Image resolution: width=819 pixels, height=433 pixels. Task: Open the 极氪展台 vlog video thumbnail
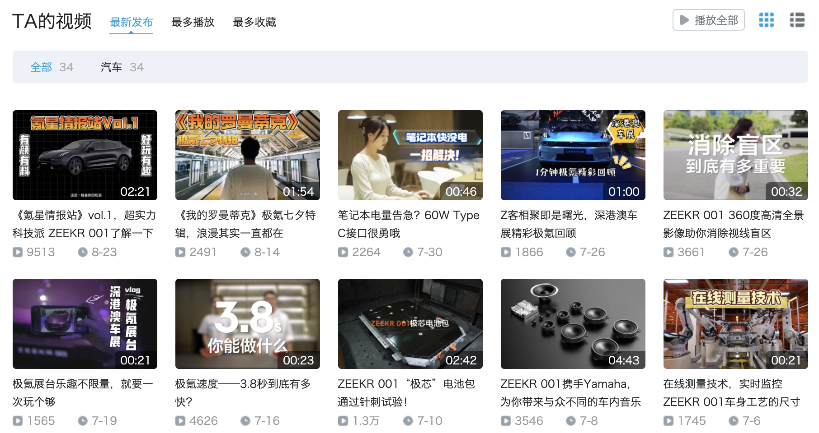pos(85,324)
